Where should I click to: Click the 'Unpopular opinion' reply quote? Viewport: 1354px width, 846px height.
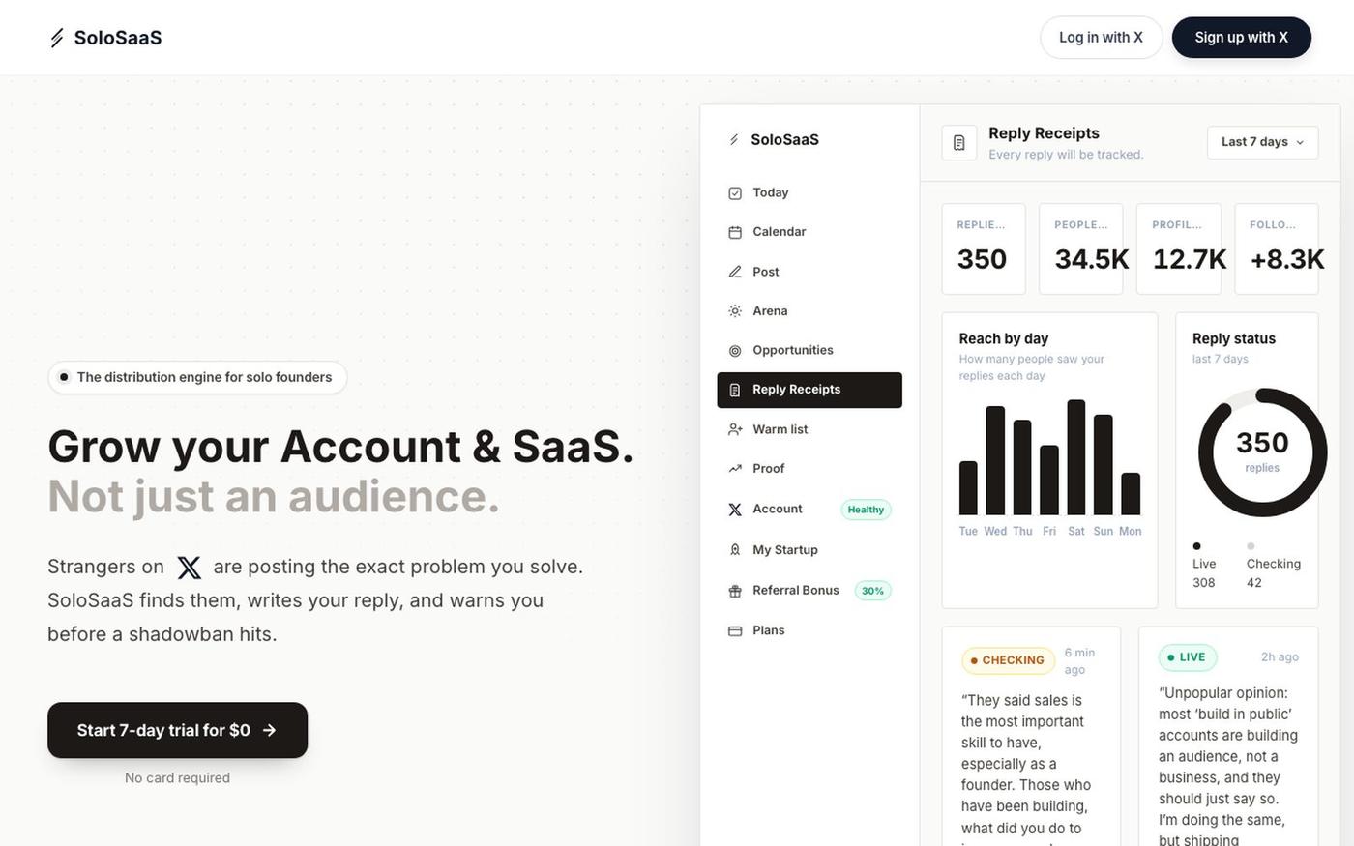click(1228, 765)
